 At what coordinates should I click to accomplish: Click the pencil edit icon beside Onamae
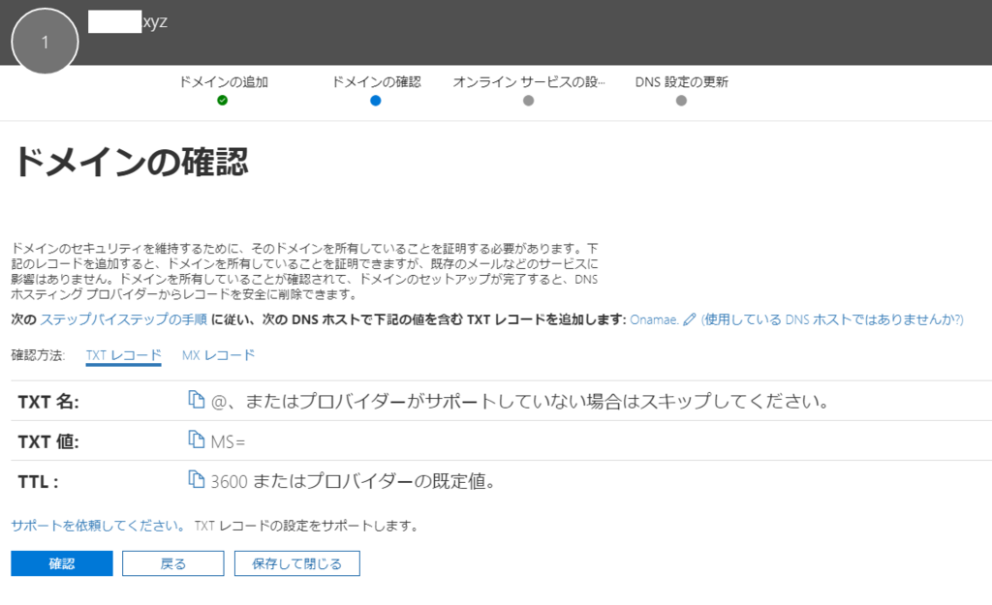[x=689, y=319]
